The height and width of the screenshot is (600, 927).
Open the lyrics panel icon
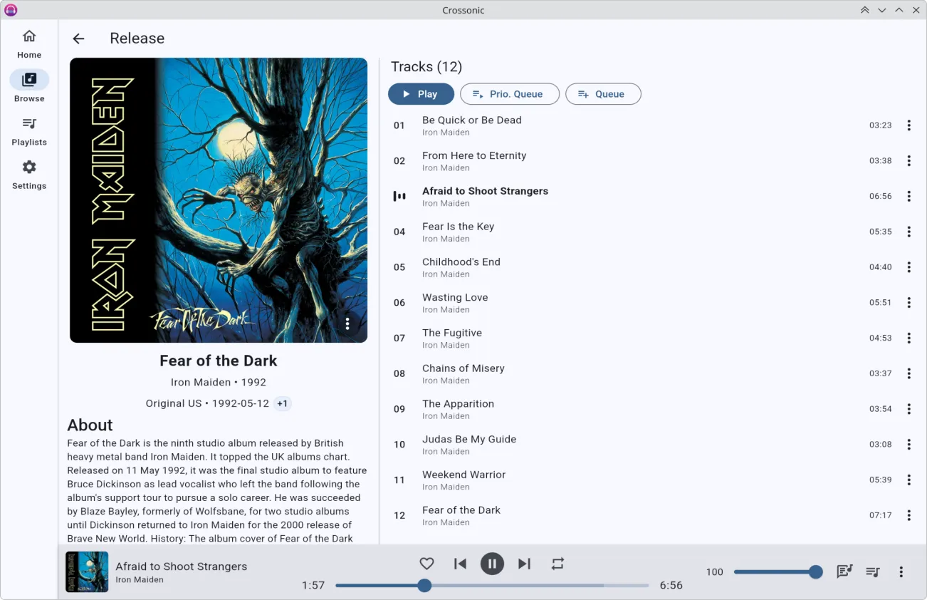844,571
